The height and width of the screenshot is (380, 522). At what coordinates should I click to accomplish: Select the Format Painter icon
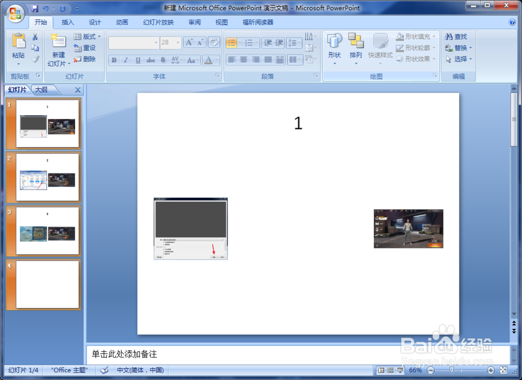[35, 60]
